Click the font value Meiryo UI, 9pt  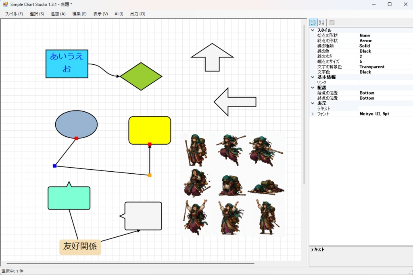386,114
